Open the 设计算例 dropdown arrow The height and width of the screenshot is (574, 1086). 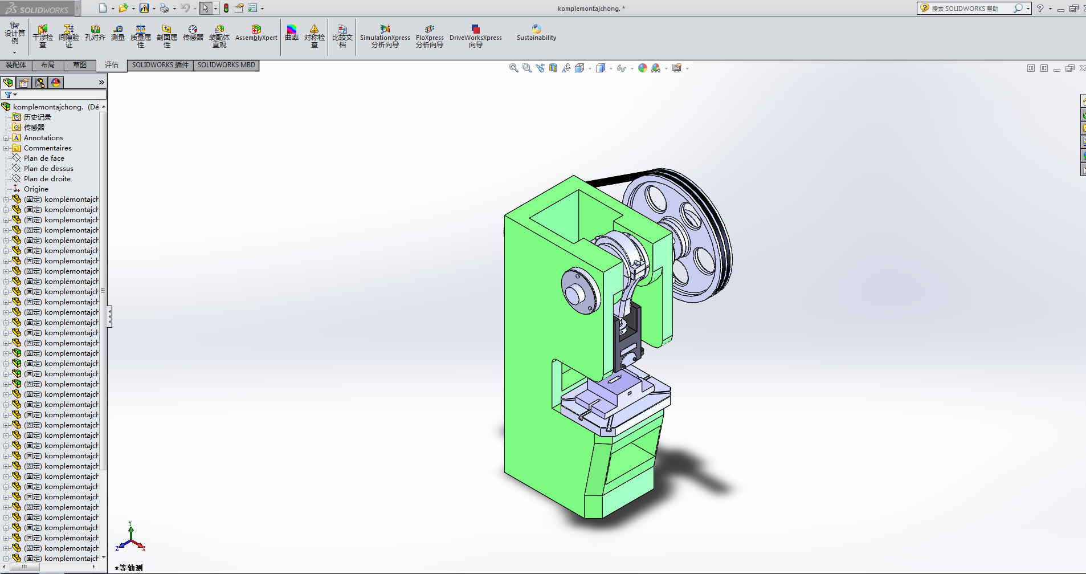pos(15,52)
